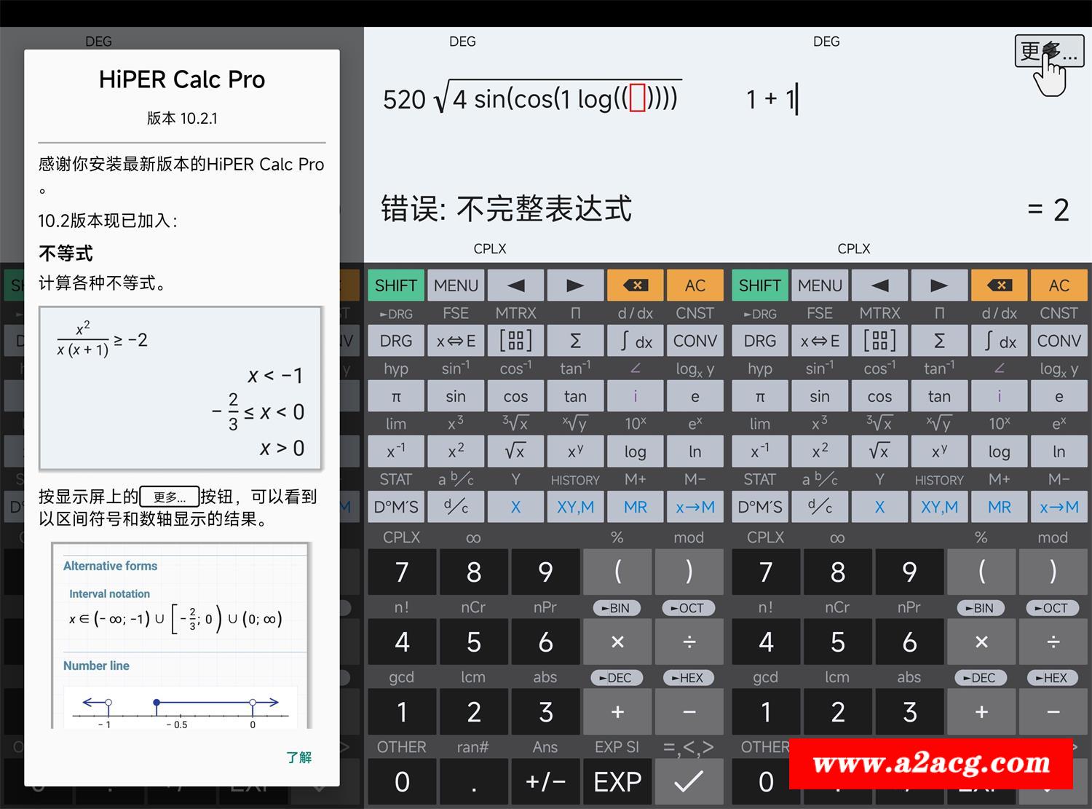Viewport: 1092px width, 809px height.
Task: Dismiss the dialog with the 了解 button
Action: [x=298, y=757]
